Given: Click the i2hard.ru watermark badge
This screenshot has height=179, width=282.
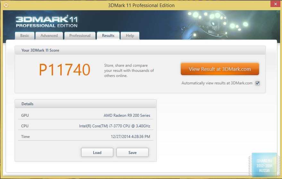Looking at the screenshot, I should pos(264,165).
